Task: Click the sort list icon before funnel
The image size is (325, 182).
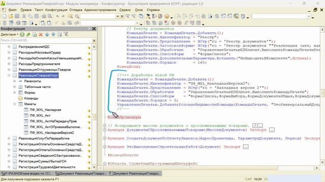Action: (x=60, y=34)
